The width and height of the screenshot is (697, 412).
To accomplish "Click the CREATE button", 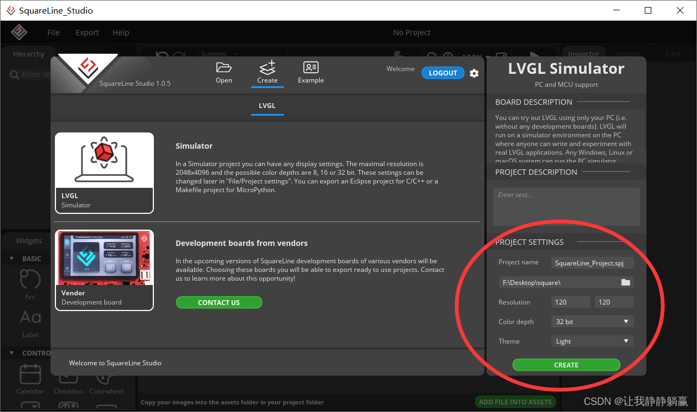I will 566,365.
